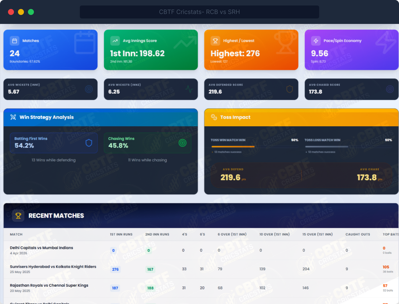Viewport: 399px width, 304px height.
Task: Click the pulse icon in Avg Wickets (Inn2) card
Action: click(189, 89)
